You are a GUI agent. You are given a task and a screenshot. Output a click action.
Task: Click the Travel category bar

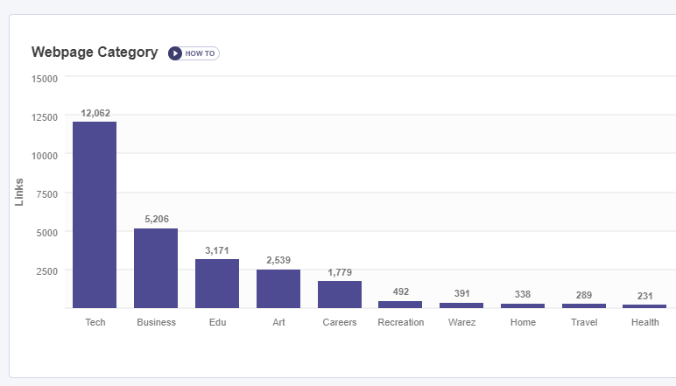tap(584, 305)
